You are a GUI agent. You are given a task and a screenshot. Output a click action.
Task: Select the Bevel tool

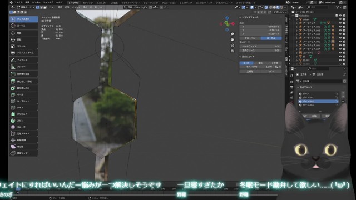click(x=23, y=94)
